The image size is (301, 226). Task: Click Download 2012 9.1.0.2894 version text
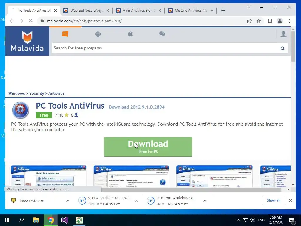point(137,107)
